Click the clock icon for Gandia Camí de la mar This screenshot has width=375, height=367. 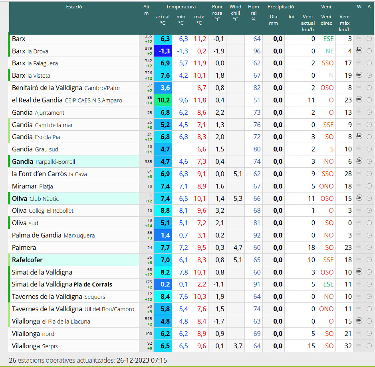[369, 125]
